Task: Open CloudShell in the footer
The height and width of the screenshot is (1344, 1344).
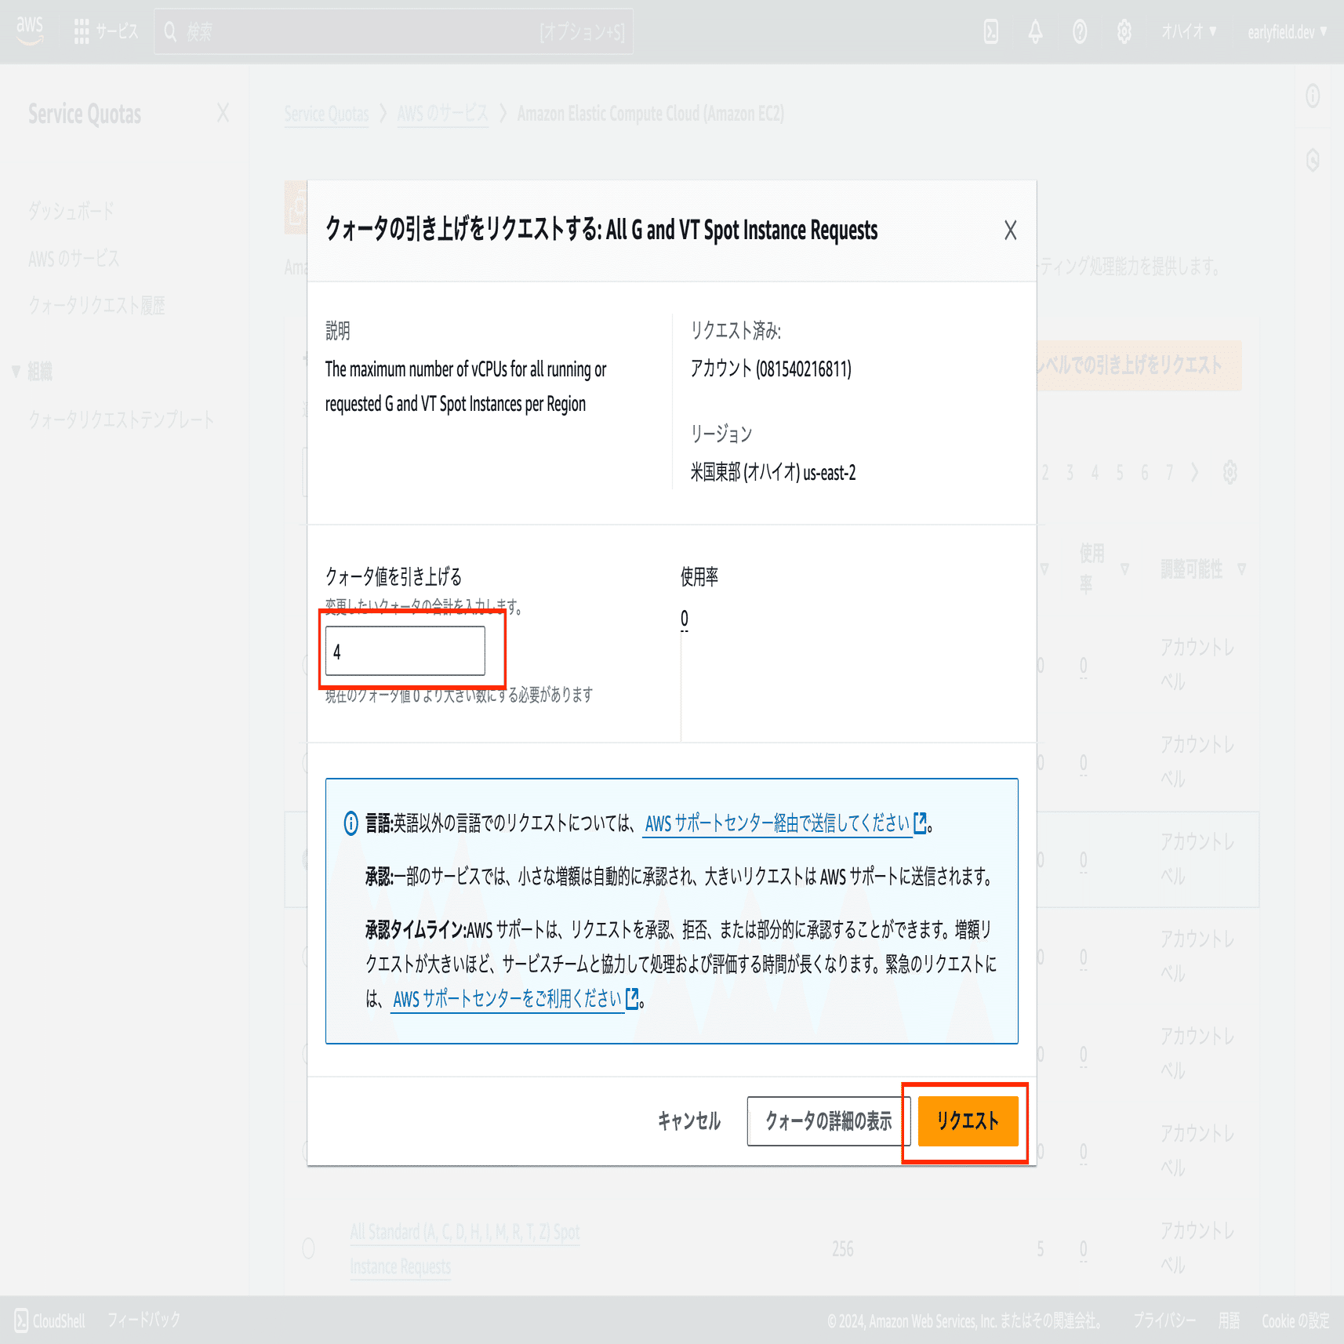Action: pyautogui.click(x=49, y=1320)
